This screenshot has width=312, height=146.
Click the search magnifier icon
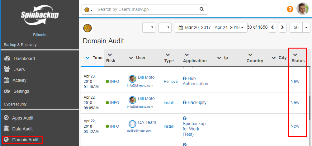tap(201, 9)
